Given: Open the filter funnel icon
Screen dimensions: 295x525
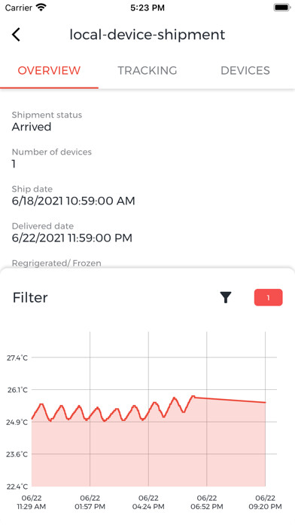Looking at the screenshot, I should 226,297.
